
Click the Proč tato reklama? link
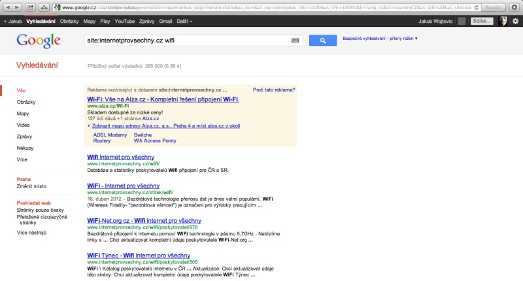pyautogui.click(x=274, y=90)
